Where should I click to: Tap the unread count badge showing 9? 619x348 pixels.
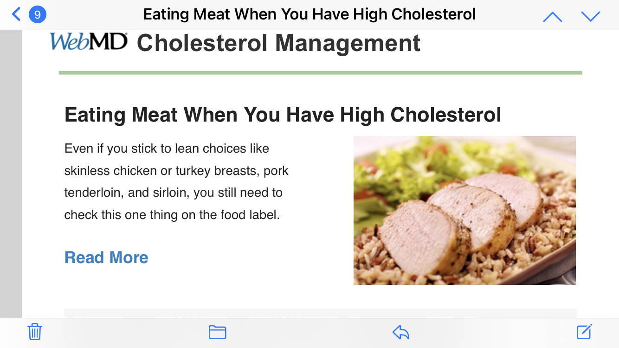[37, 14]
